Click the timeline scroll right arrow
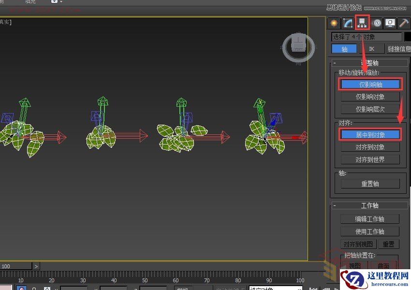This screenshot has height=290, width=411. click(x=36, y=266)
